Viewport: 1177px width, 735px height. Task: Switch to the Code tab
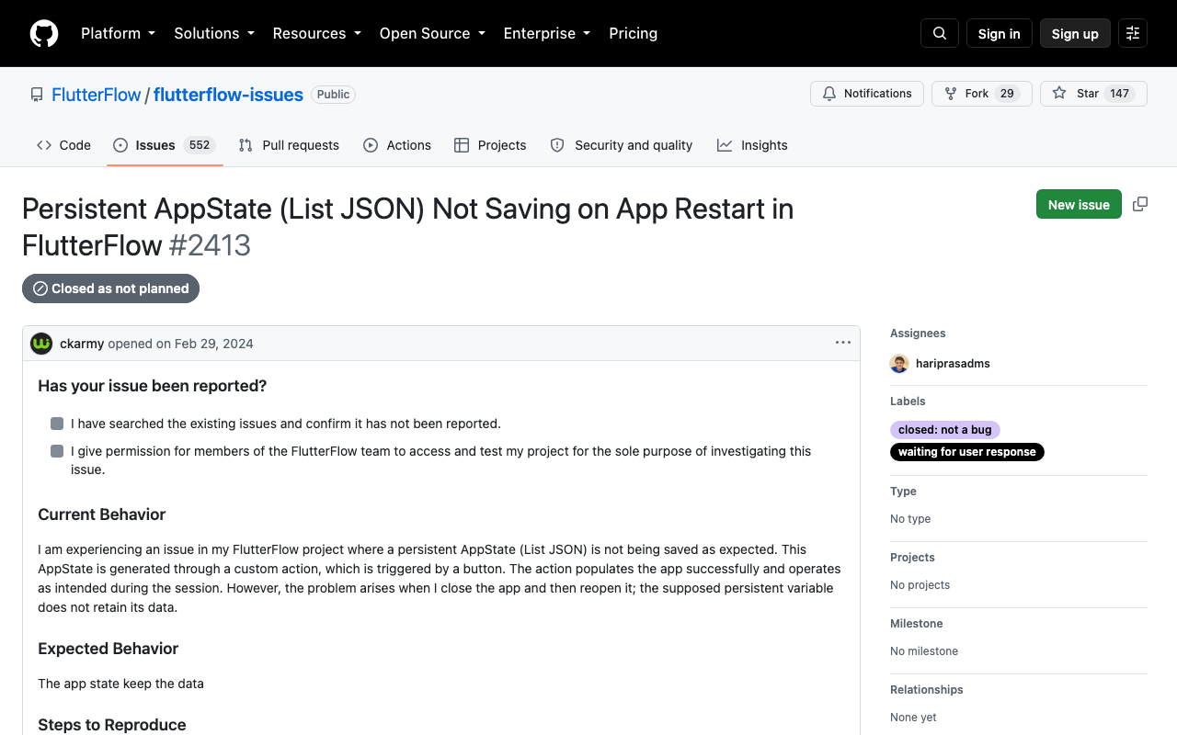click(x=63, y=145)
